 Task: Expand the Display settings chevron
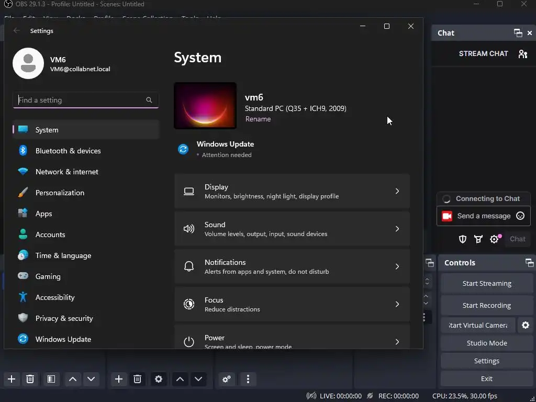[397, 191]
